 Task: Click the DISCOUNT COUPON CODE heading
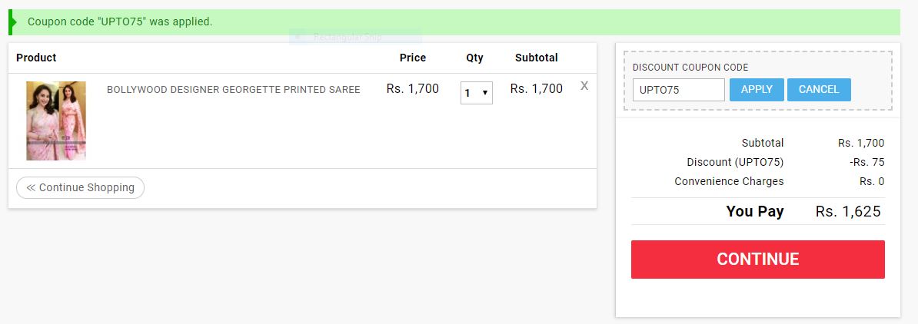690,68
